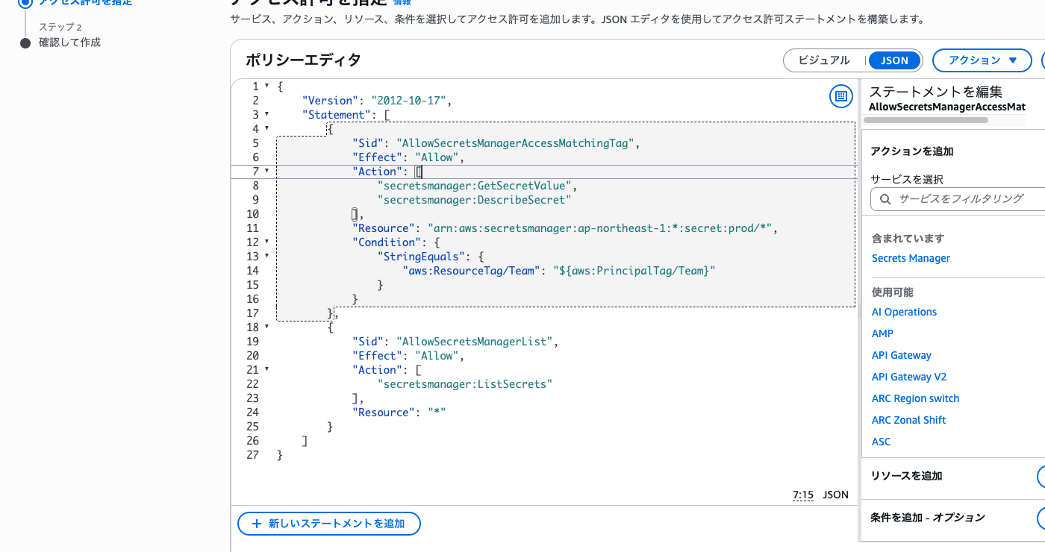Fold the Action array on line 7
Screen dimensions: 1045x552
click(x=266, y=172)
